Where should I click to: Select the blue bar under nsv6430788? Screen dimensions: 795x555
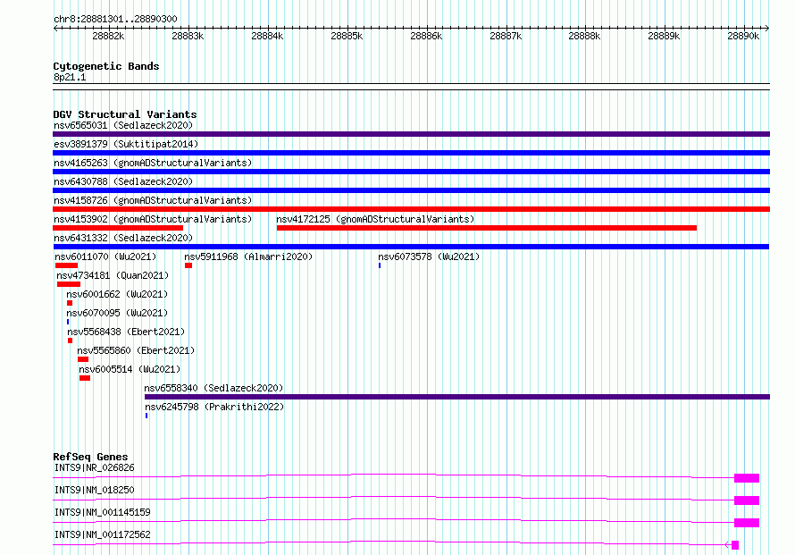411,190
